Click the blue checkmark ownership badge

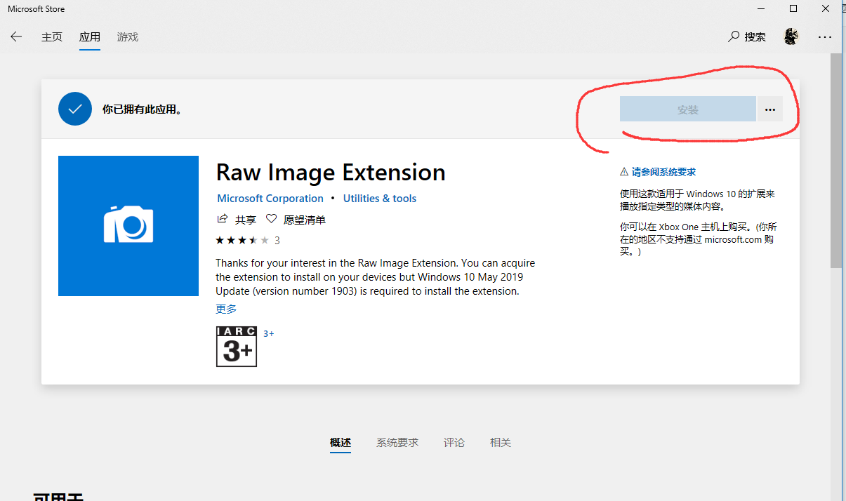pos(74,109)
